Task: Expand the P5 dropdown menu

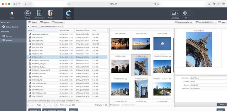Action: point(186,13)
